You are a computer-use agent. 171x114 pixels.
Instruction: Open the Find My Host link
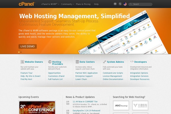tap(26, 79)
